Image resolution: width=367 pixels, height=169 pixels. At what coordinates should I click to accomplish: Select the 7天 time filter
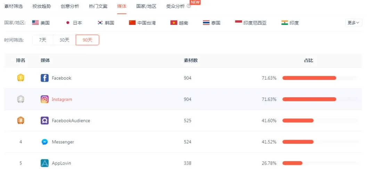point(43,40)
